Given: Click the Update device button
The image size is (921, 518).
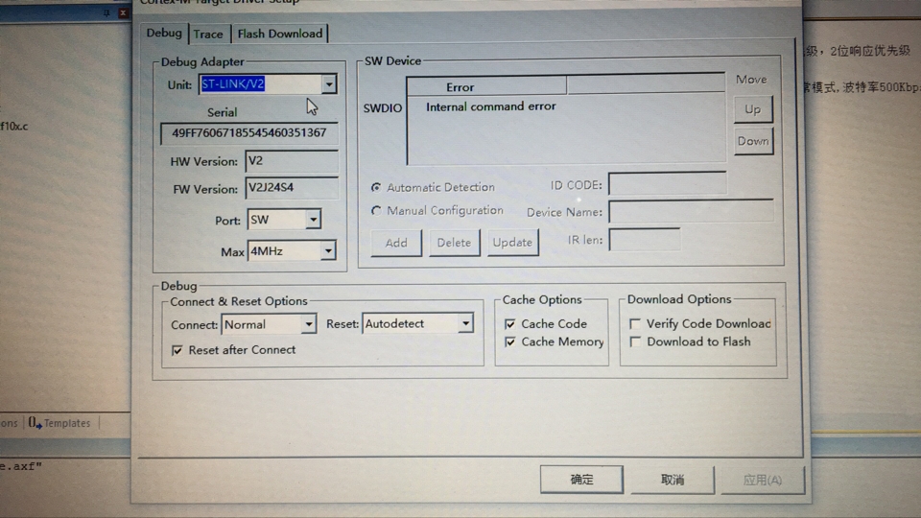Looking at the screenshot, I should point(512,243).
